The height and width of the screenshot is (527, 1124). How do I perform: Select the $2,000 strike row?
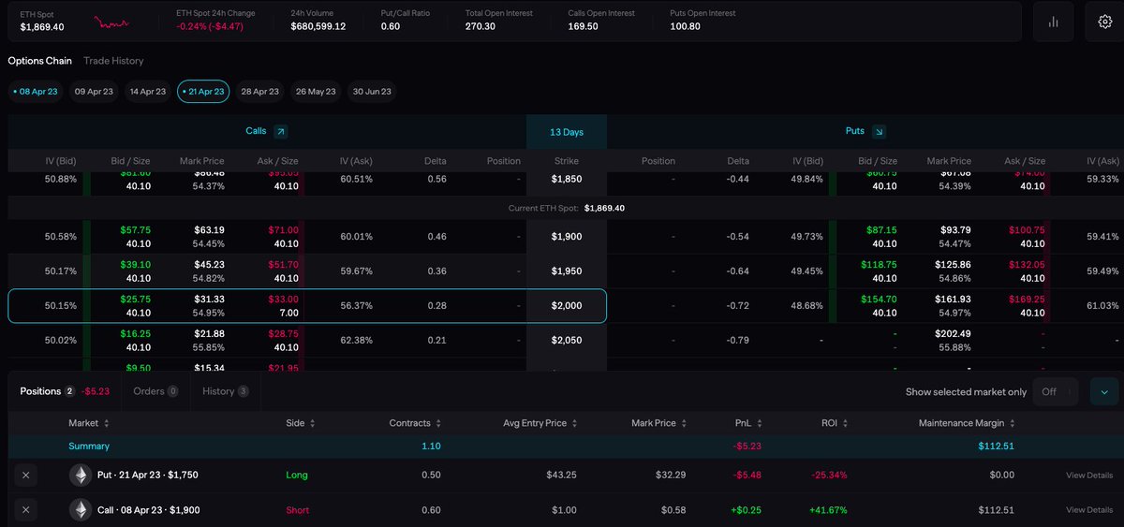[307, 306]
